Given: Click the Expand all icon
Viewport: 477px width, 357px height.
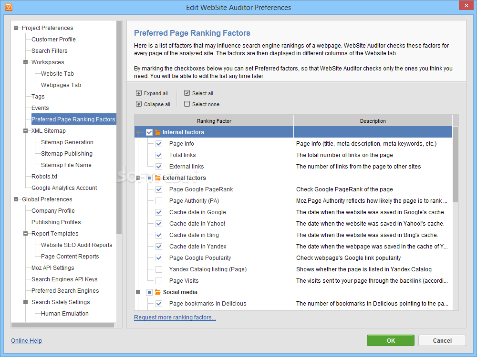Looking at the screenshot, I should 139,93.
